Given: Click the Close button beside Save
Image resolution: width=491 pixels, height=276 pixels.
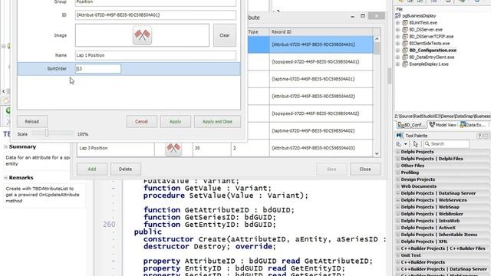Looking at the screenshot, I should click(365, 169).
